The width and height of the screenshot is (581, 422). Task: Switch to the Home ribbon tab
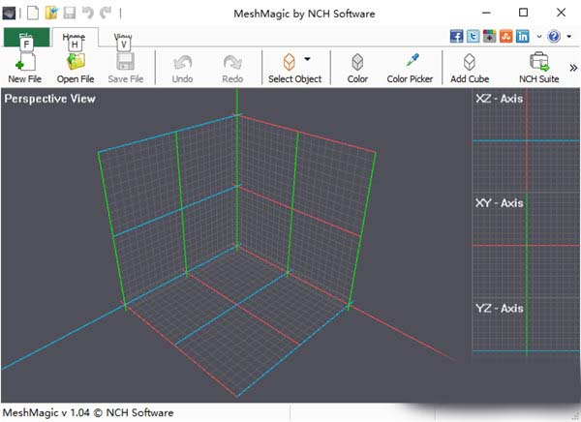(x=75, y=37)
